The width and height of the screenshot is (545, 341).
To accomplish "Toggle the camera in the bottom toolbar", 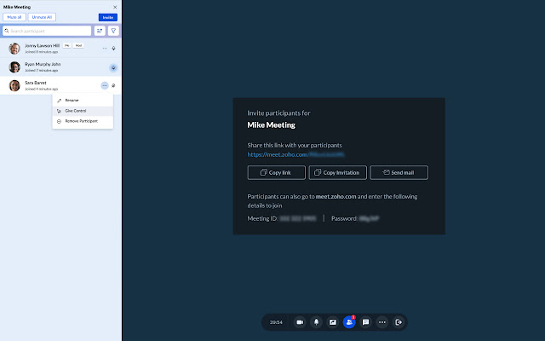I will (300, 322).
